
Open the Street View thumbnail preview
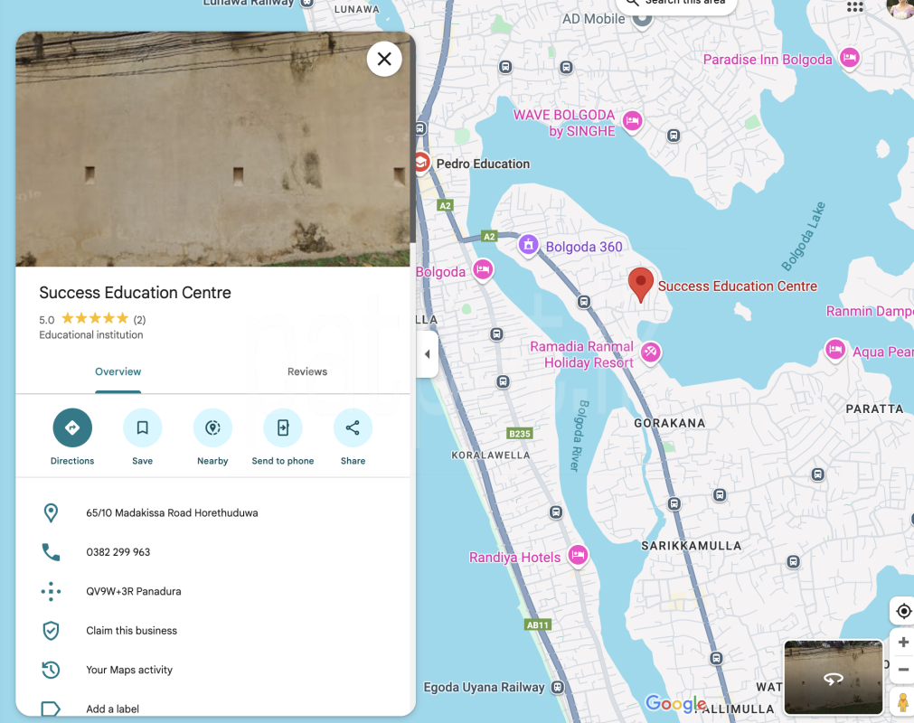[x=834, y=678]
